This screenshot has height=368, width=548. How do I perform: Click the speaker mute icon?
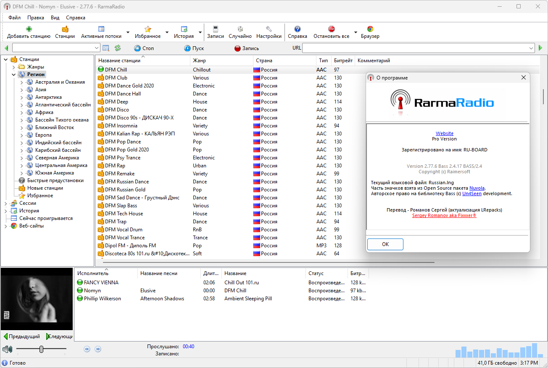(x=7, y=349)
